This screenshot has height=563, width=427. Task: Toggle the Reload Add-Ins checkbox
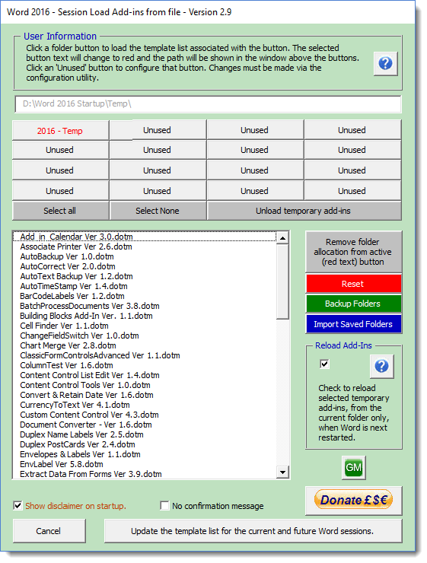pyautogui.click(x=324, y=364)
